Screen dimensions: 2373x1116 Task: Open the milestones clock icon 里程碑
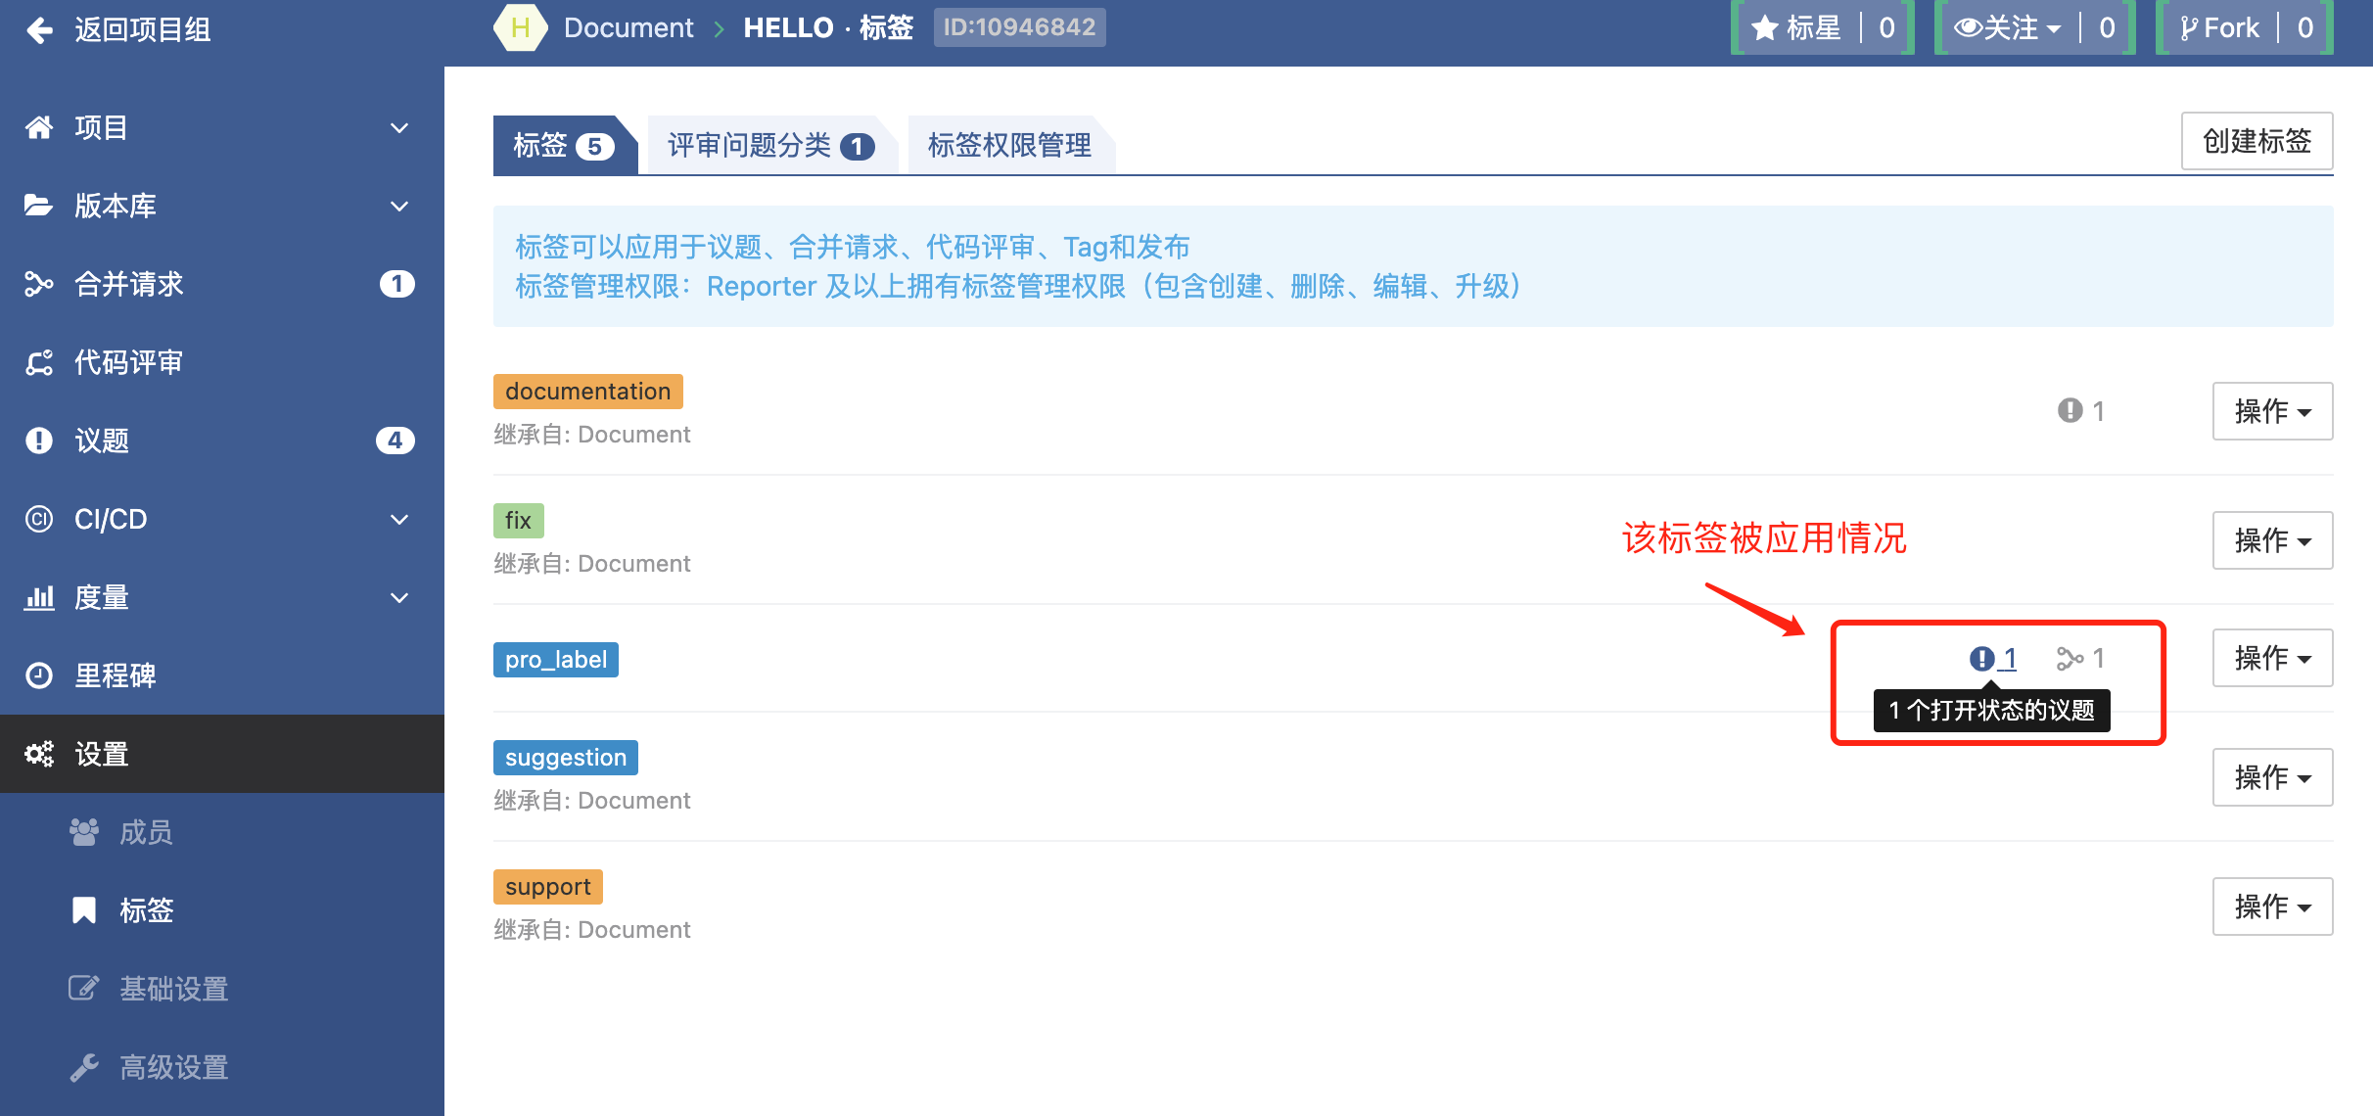tap(39, 675)
